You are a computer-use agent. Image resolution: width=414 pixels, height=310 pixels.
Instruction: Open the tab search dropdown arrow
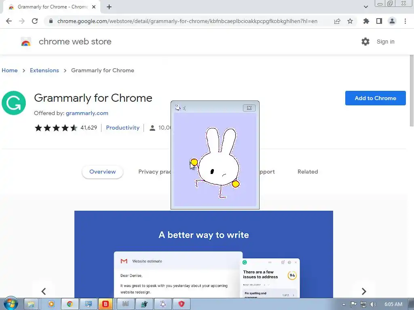[x=365, y=7]
